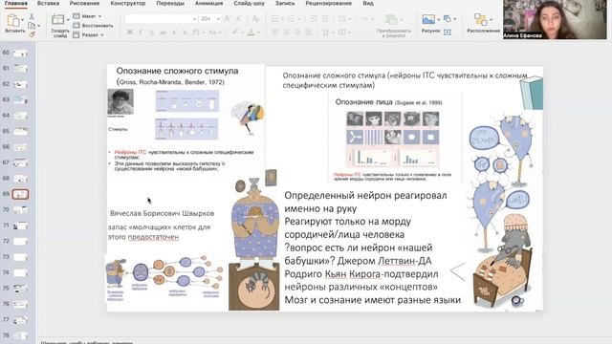612x344 pixels.
Task: Select slide 70 thumbnail
Action: (20, 210)
